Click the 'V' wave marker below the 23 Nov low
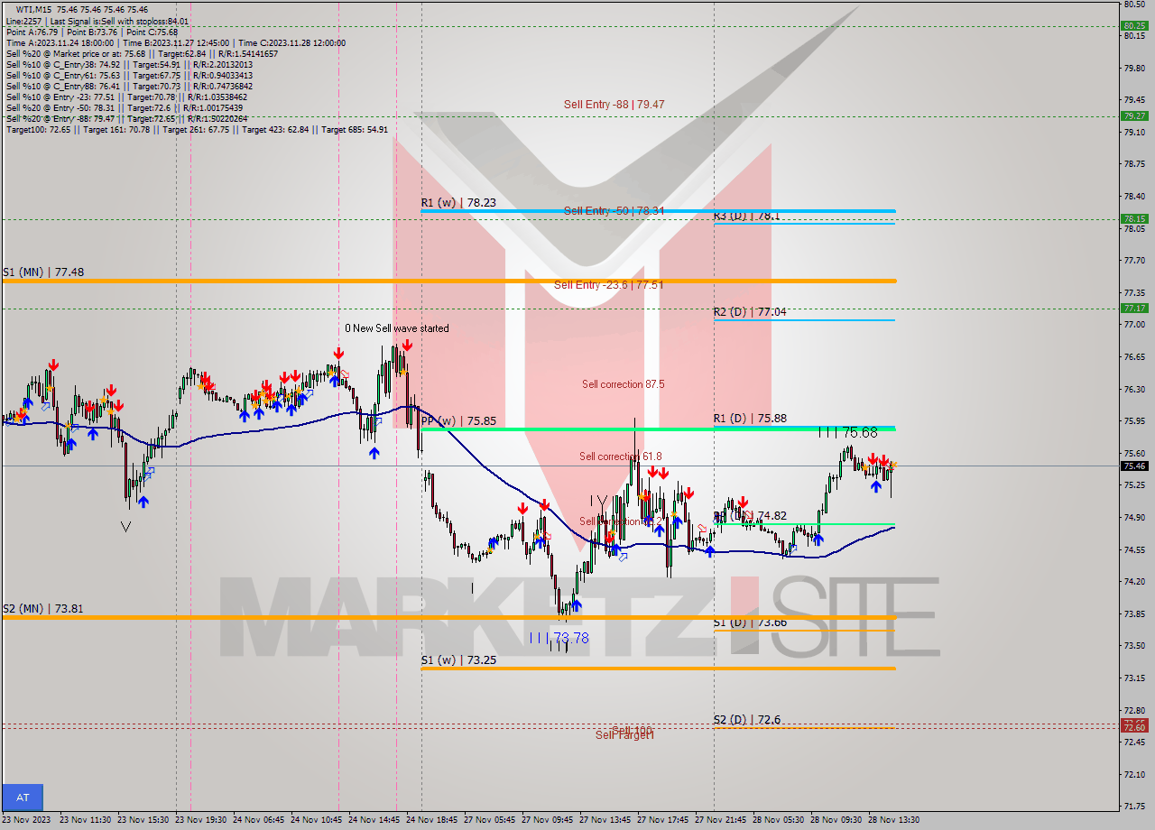 point(125,525)
